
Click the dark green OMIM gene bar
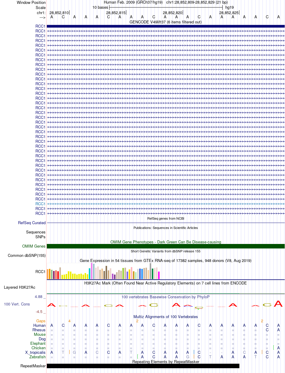click(x=166, y=246)
